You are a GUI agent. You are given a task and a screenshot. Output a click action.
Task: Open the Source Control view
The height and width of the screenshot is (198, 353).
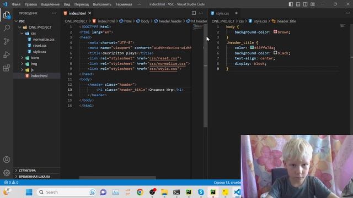click(7, 41)
